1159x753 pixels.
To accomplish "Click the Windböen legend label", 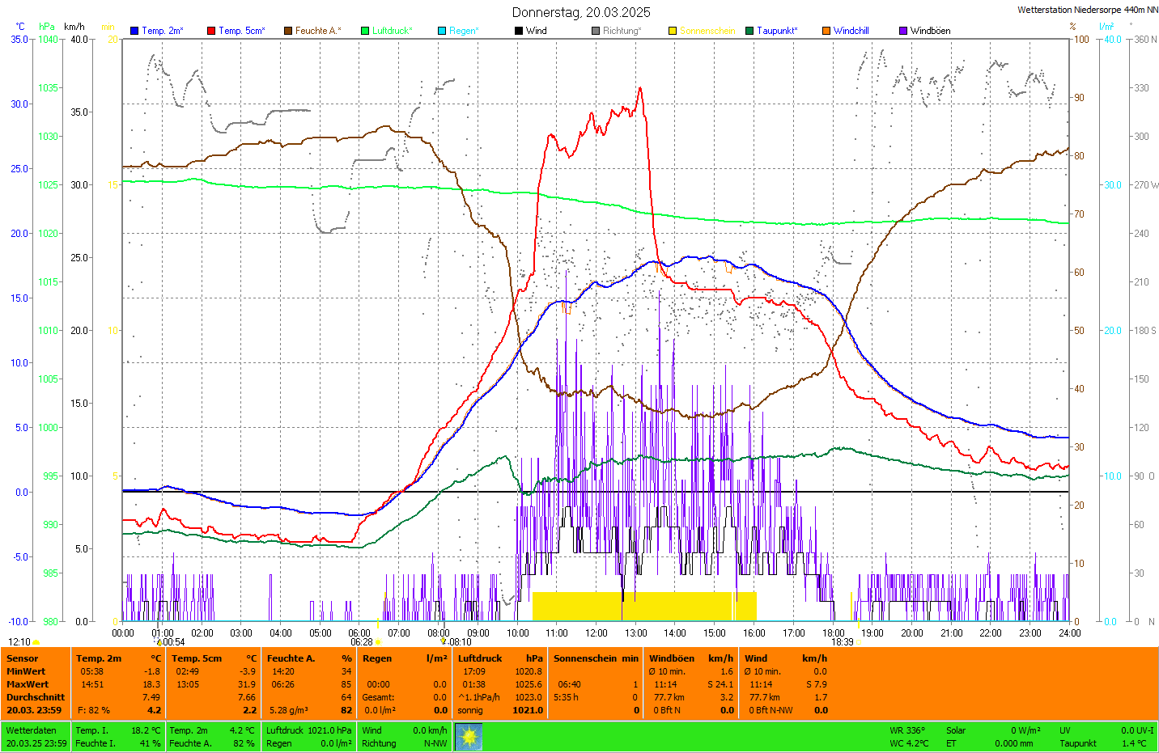I will (930, 31).
